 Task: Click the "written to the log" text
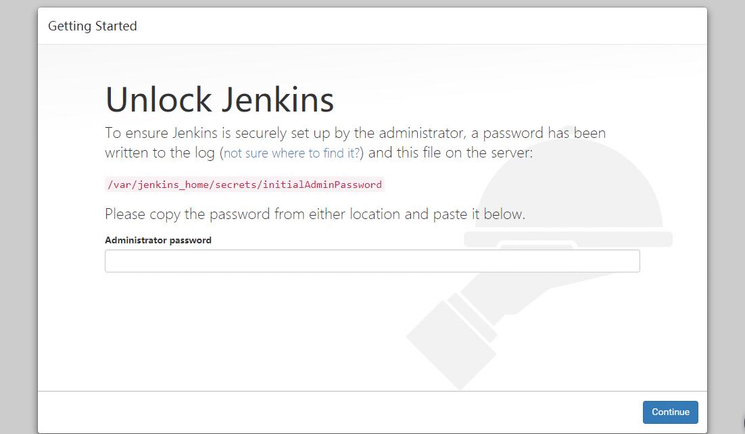[160, 153]
